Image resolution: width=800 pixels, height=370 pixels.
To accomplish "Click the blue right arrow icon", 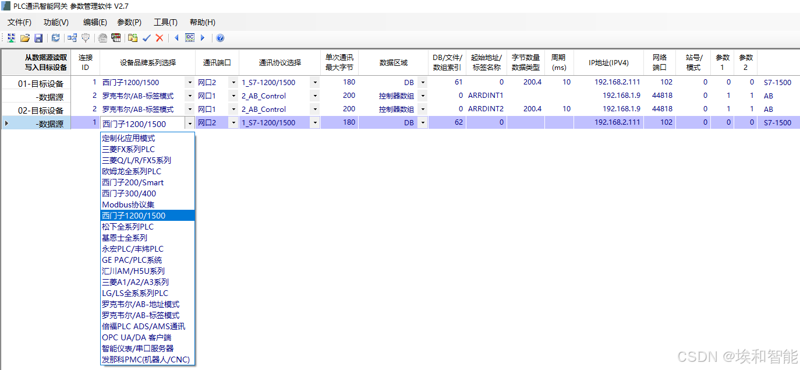I will click(x=203, y=38).
